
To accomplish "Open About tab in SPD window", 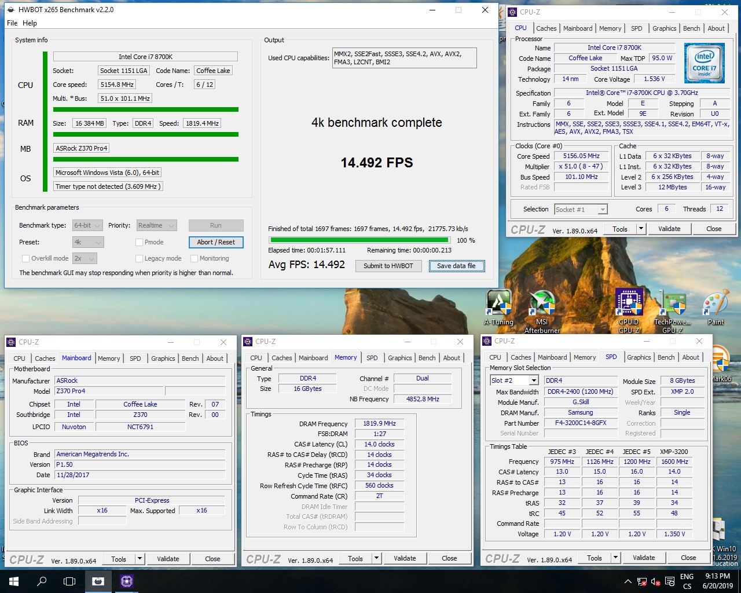I will click(x=691, y=357).
